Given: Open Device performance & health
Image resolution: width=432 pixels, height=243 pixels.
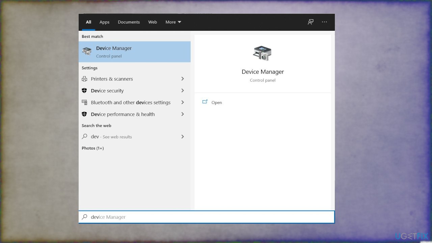Looking at the screenshot, I should click(x=135, y=114).
